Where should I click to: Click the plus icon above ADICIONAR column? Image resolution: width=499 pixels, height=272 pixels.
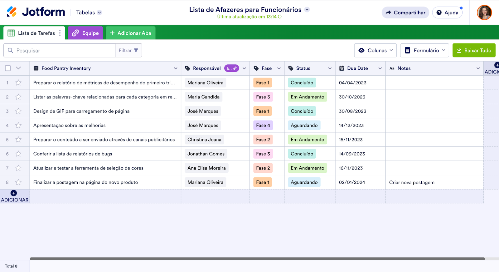click(x=497, y=65)
